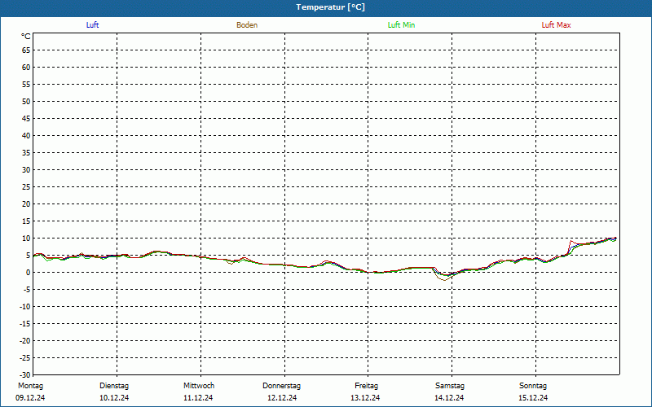Click the 35 value on the y-axis
This screenshot has height=407, width=652.
(26, 153)
